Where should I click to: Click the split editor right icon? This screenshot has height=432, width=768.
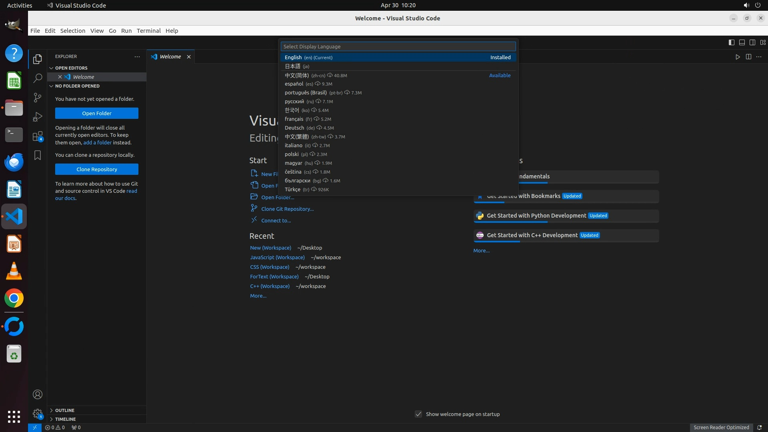748,57
